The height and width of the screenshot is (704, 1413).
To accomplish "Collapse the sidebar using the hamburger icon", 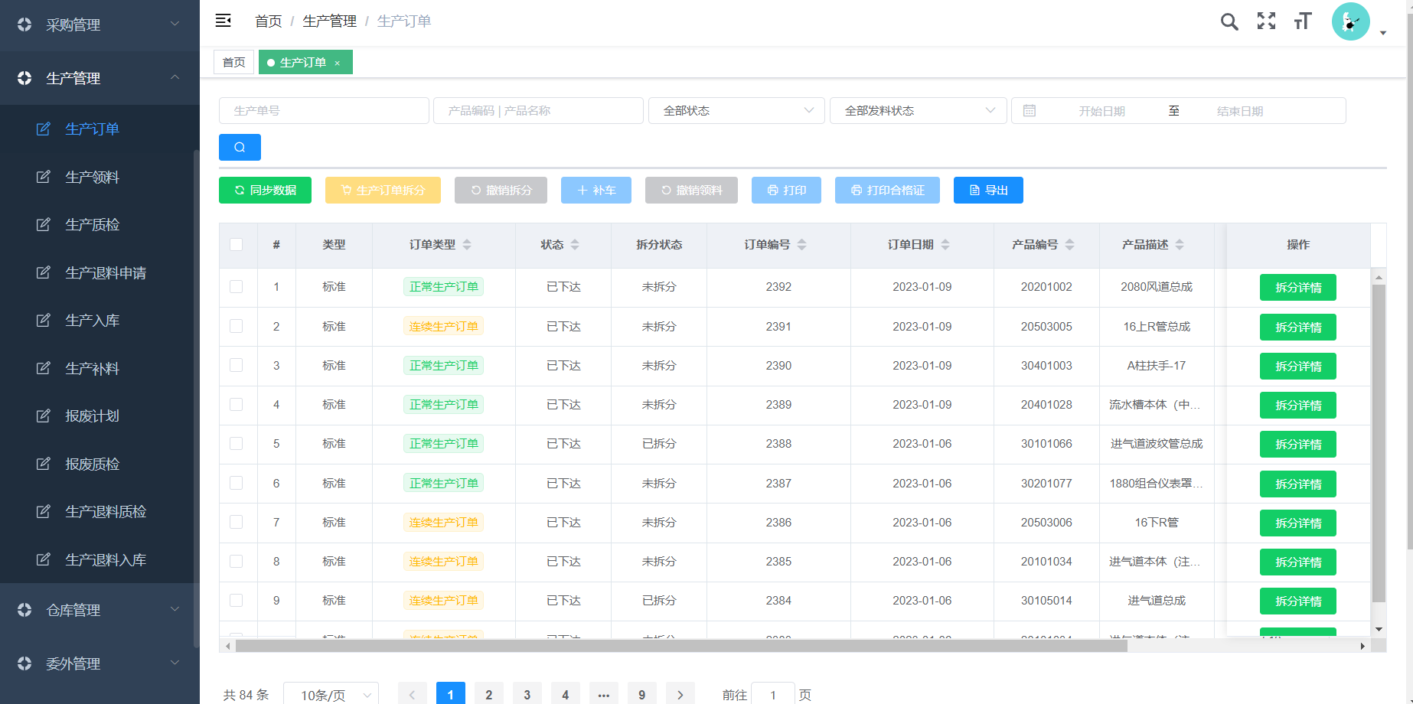I will tap(224, 21).
